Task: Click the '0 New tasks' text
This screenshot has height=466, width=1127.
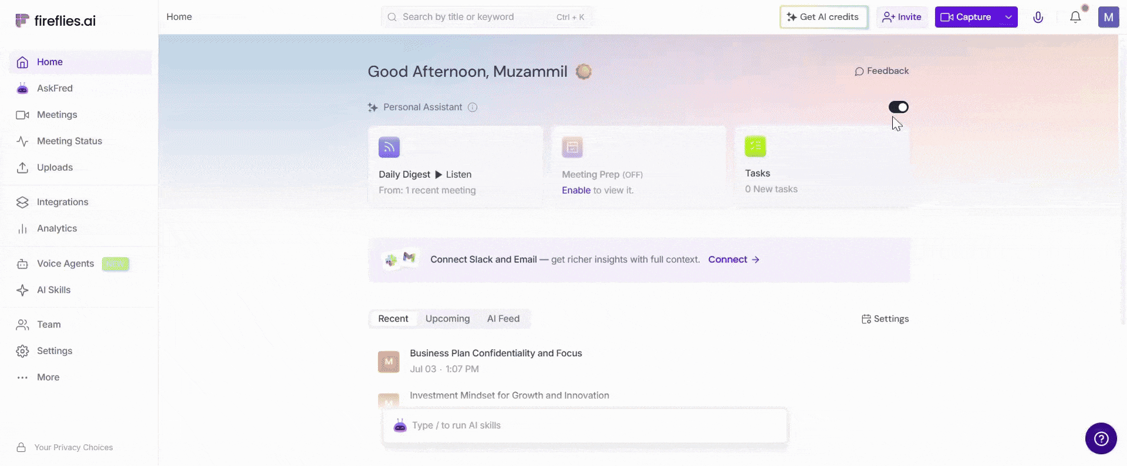Action: [x=771, y=190]
